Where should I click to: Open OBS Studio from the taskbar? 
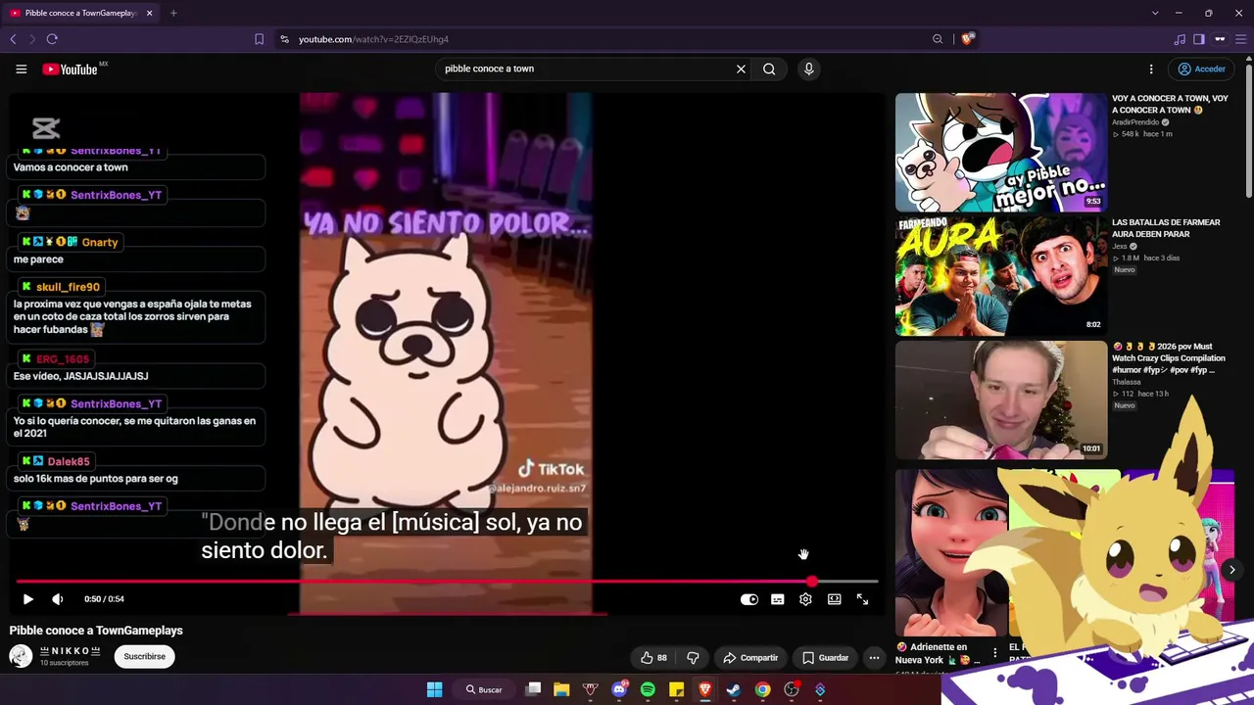(792, 689)
